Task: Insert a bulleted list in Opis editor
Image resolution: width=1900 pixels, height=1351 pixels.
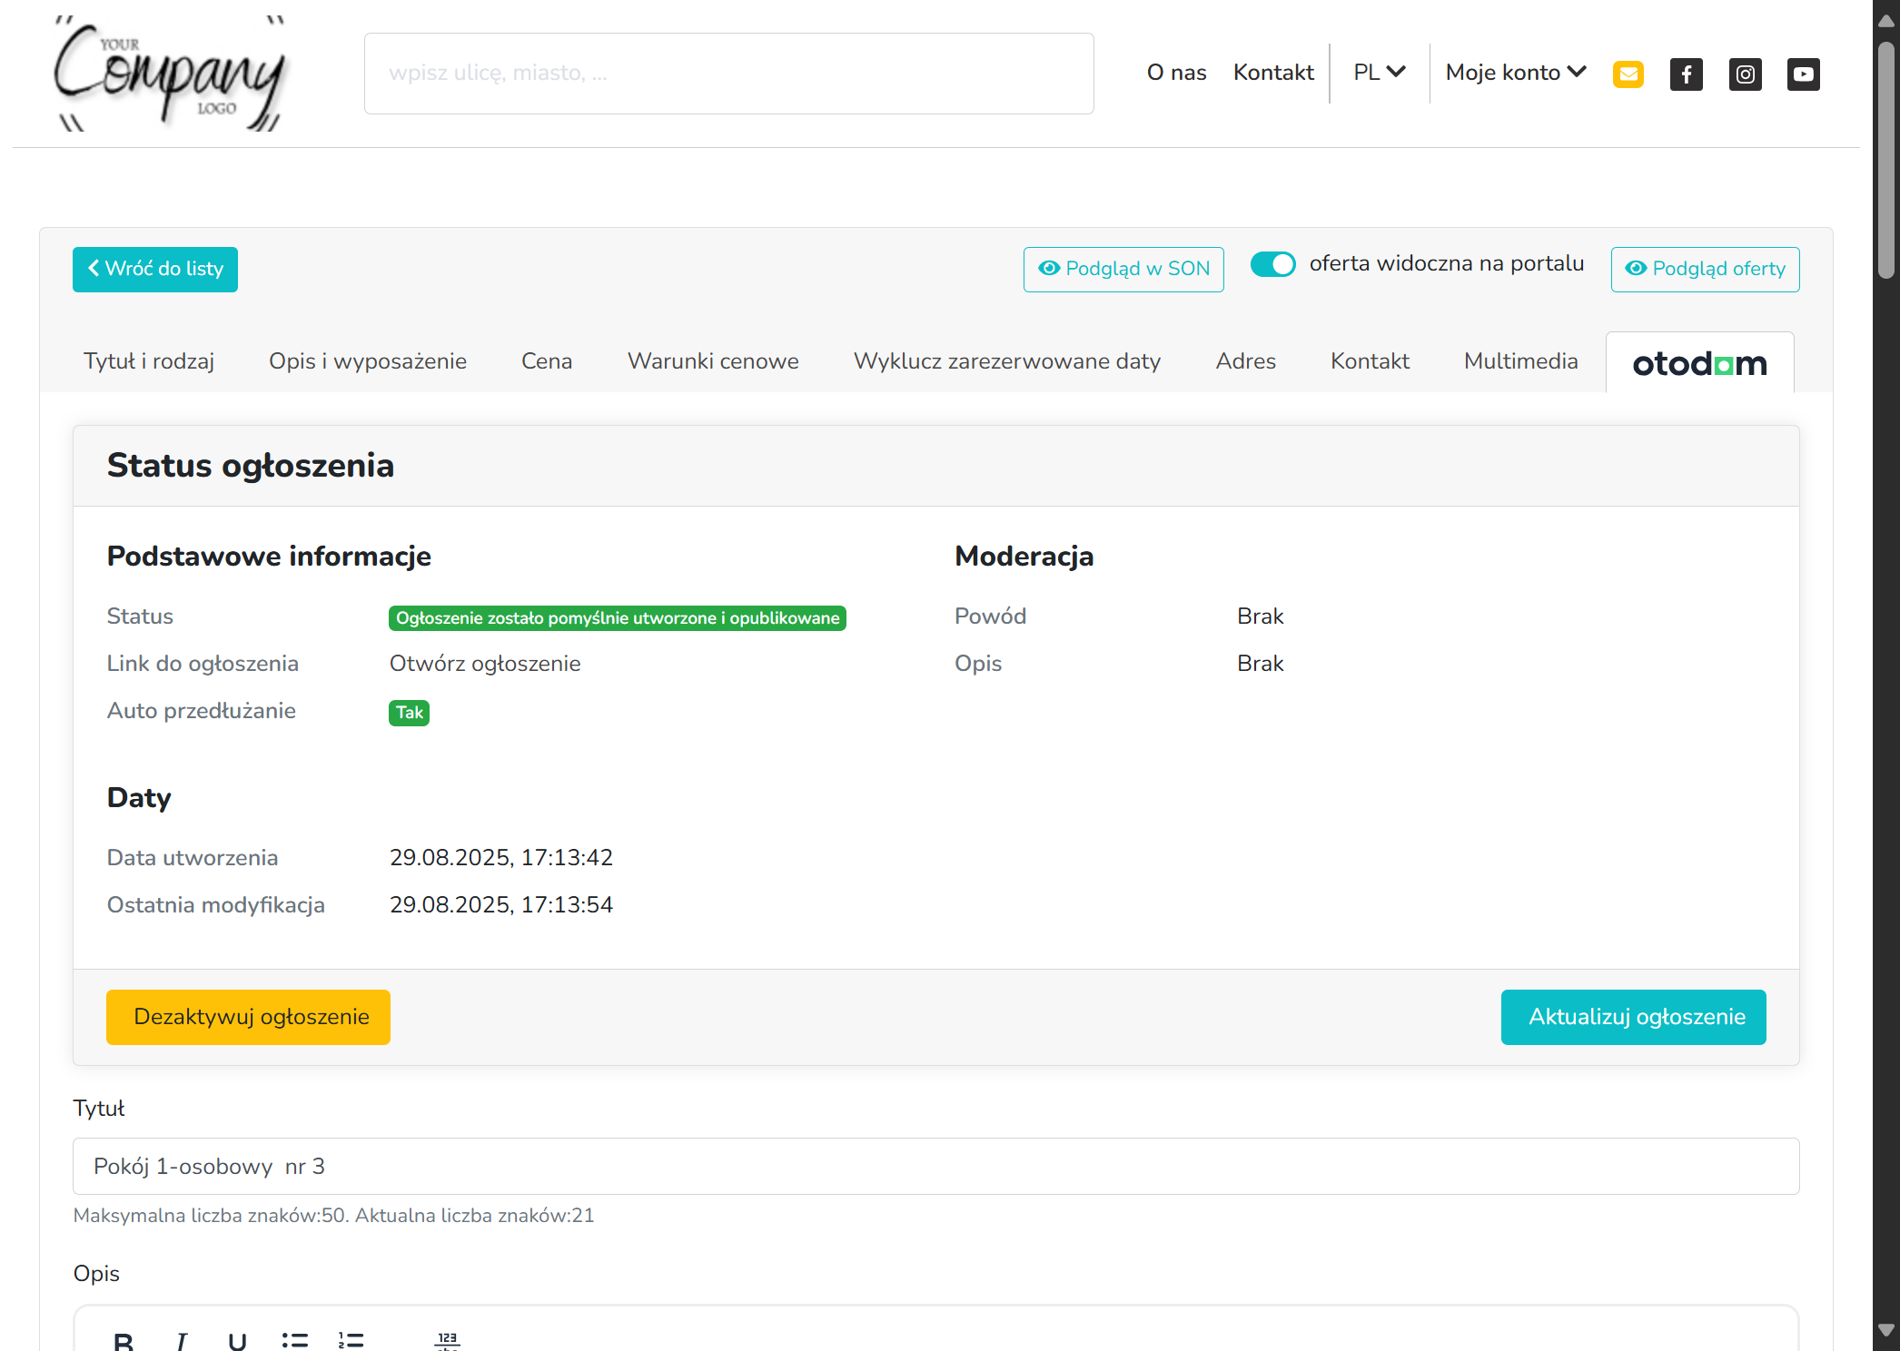Action: 295,1340
